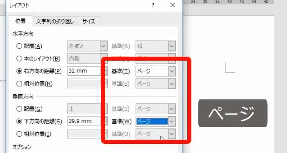The image size is (287, 153).
Task: Click vertical 相対位置(I) value field
Action: [84, 134]
